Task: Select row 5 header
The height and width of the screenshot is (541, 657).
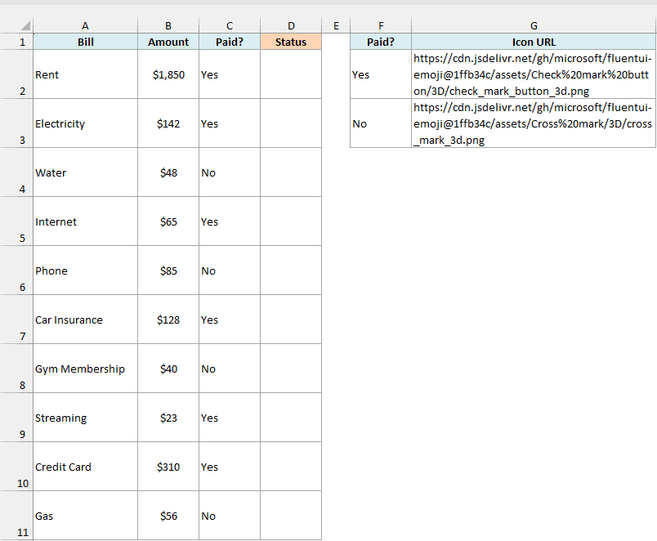Action: 17,221
